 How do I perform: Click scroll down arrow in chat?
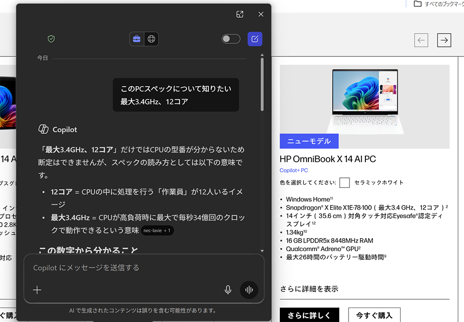click(262, 251)
